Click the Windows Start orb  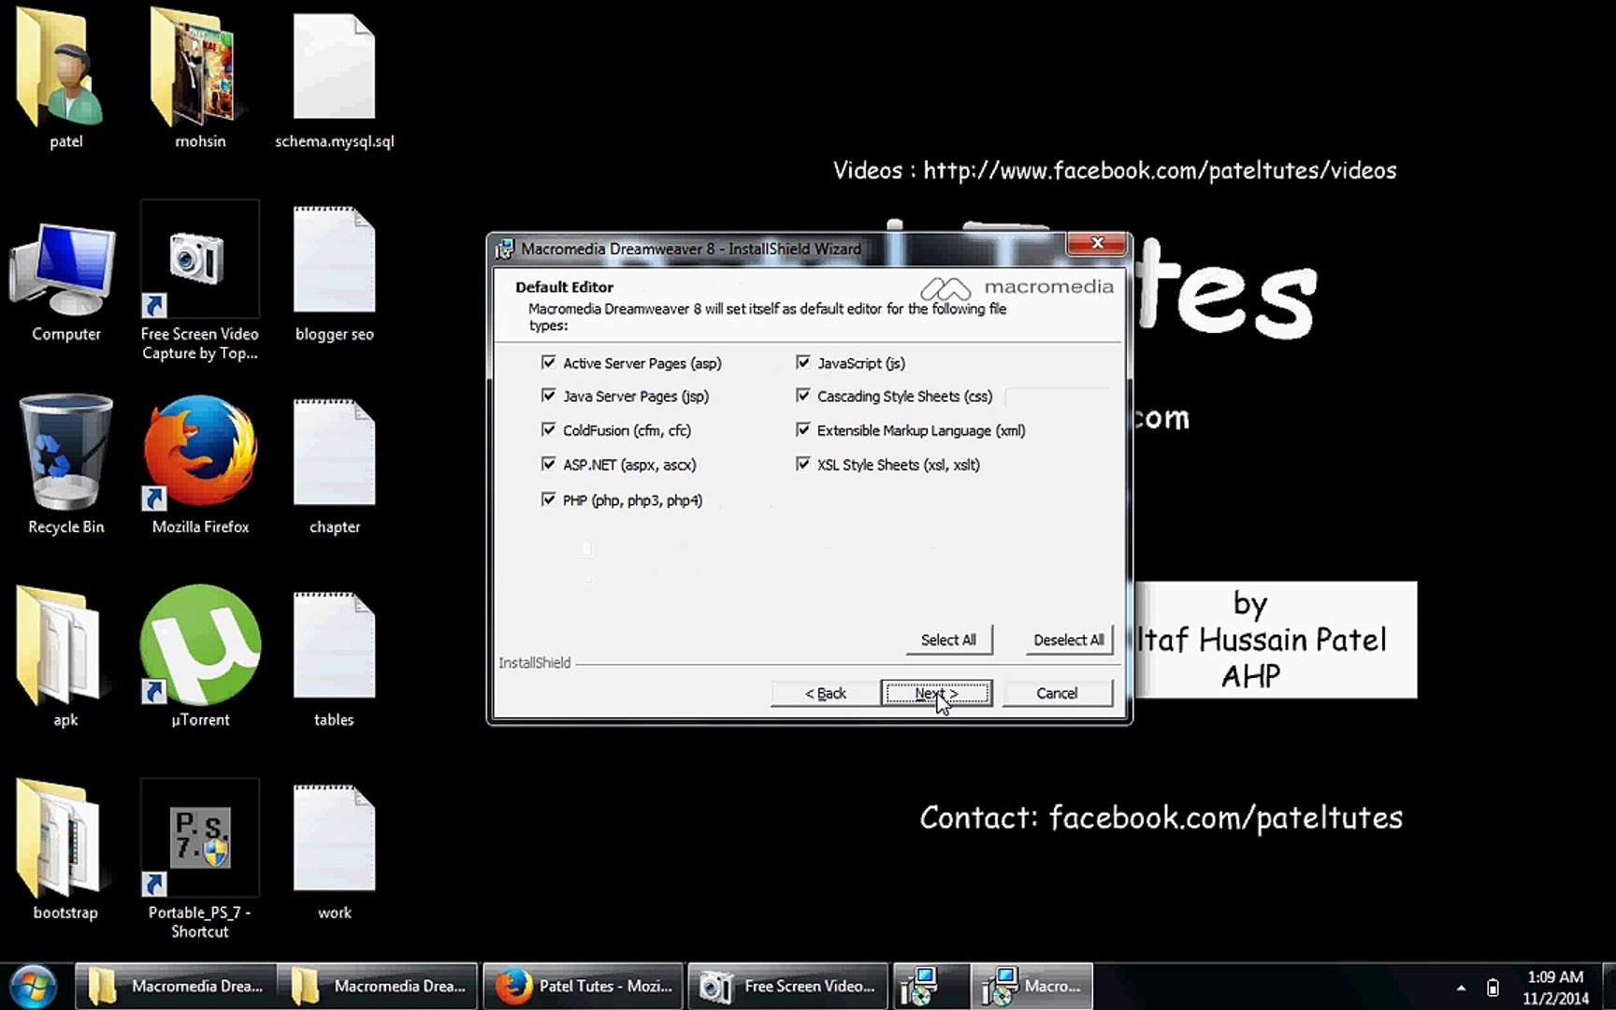(34, 987)
